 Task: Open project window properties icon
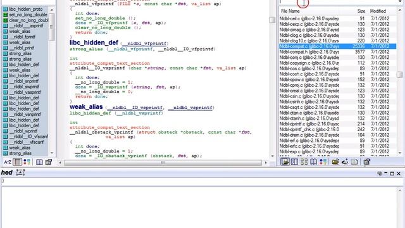coord(367,162)
